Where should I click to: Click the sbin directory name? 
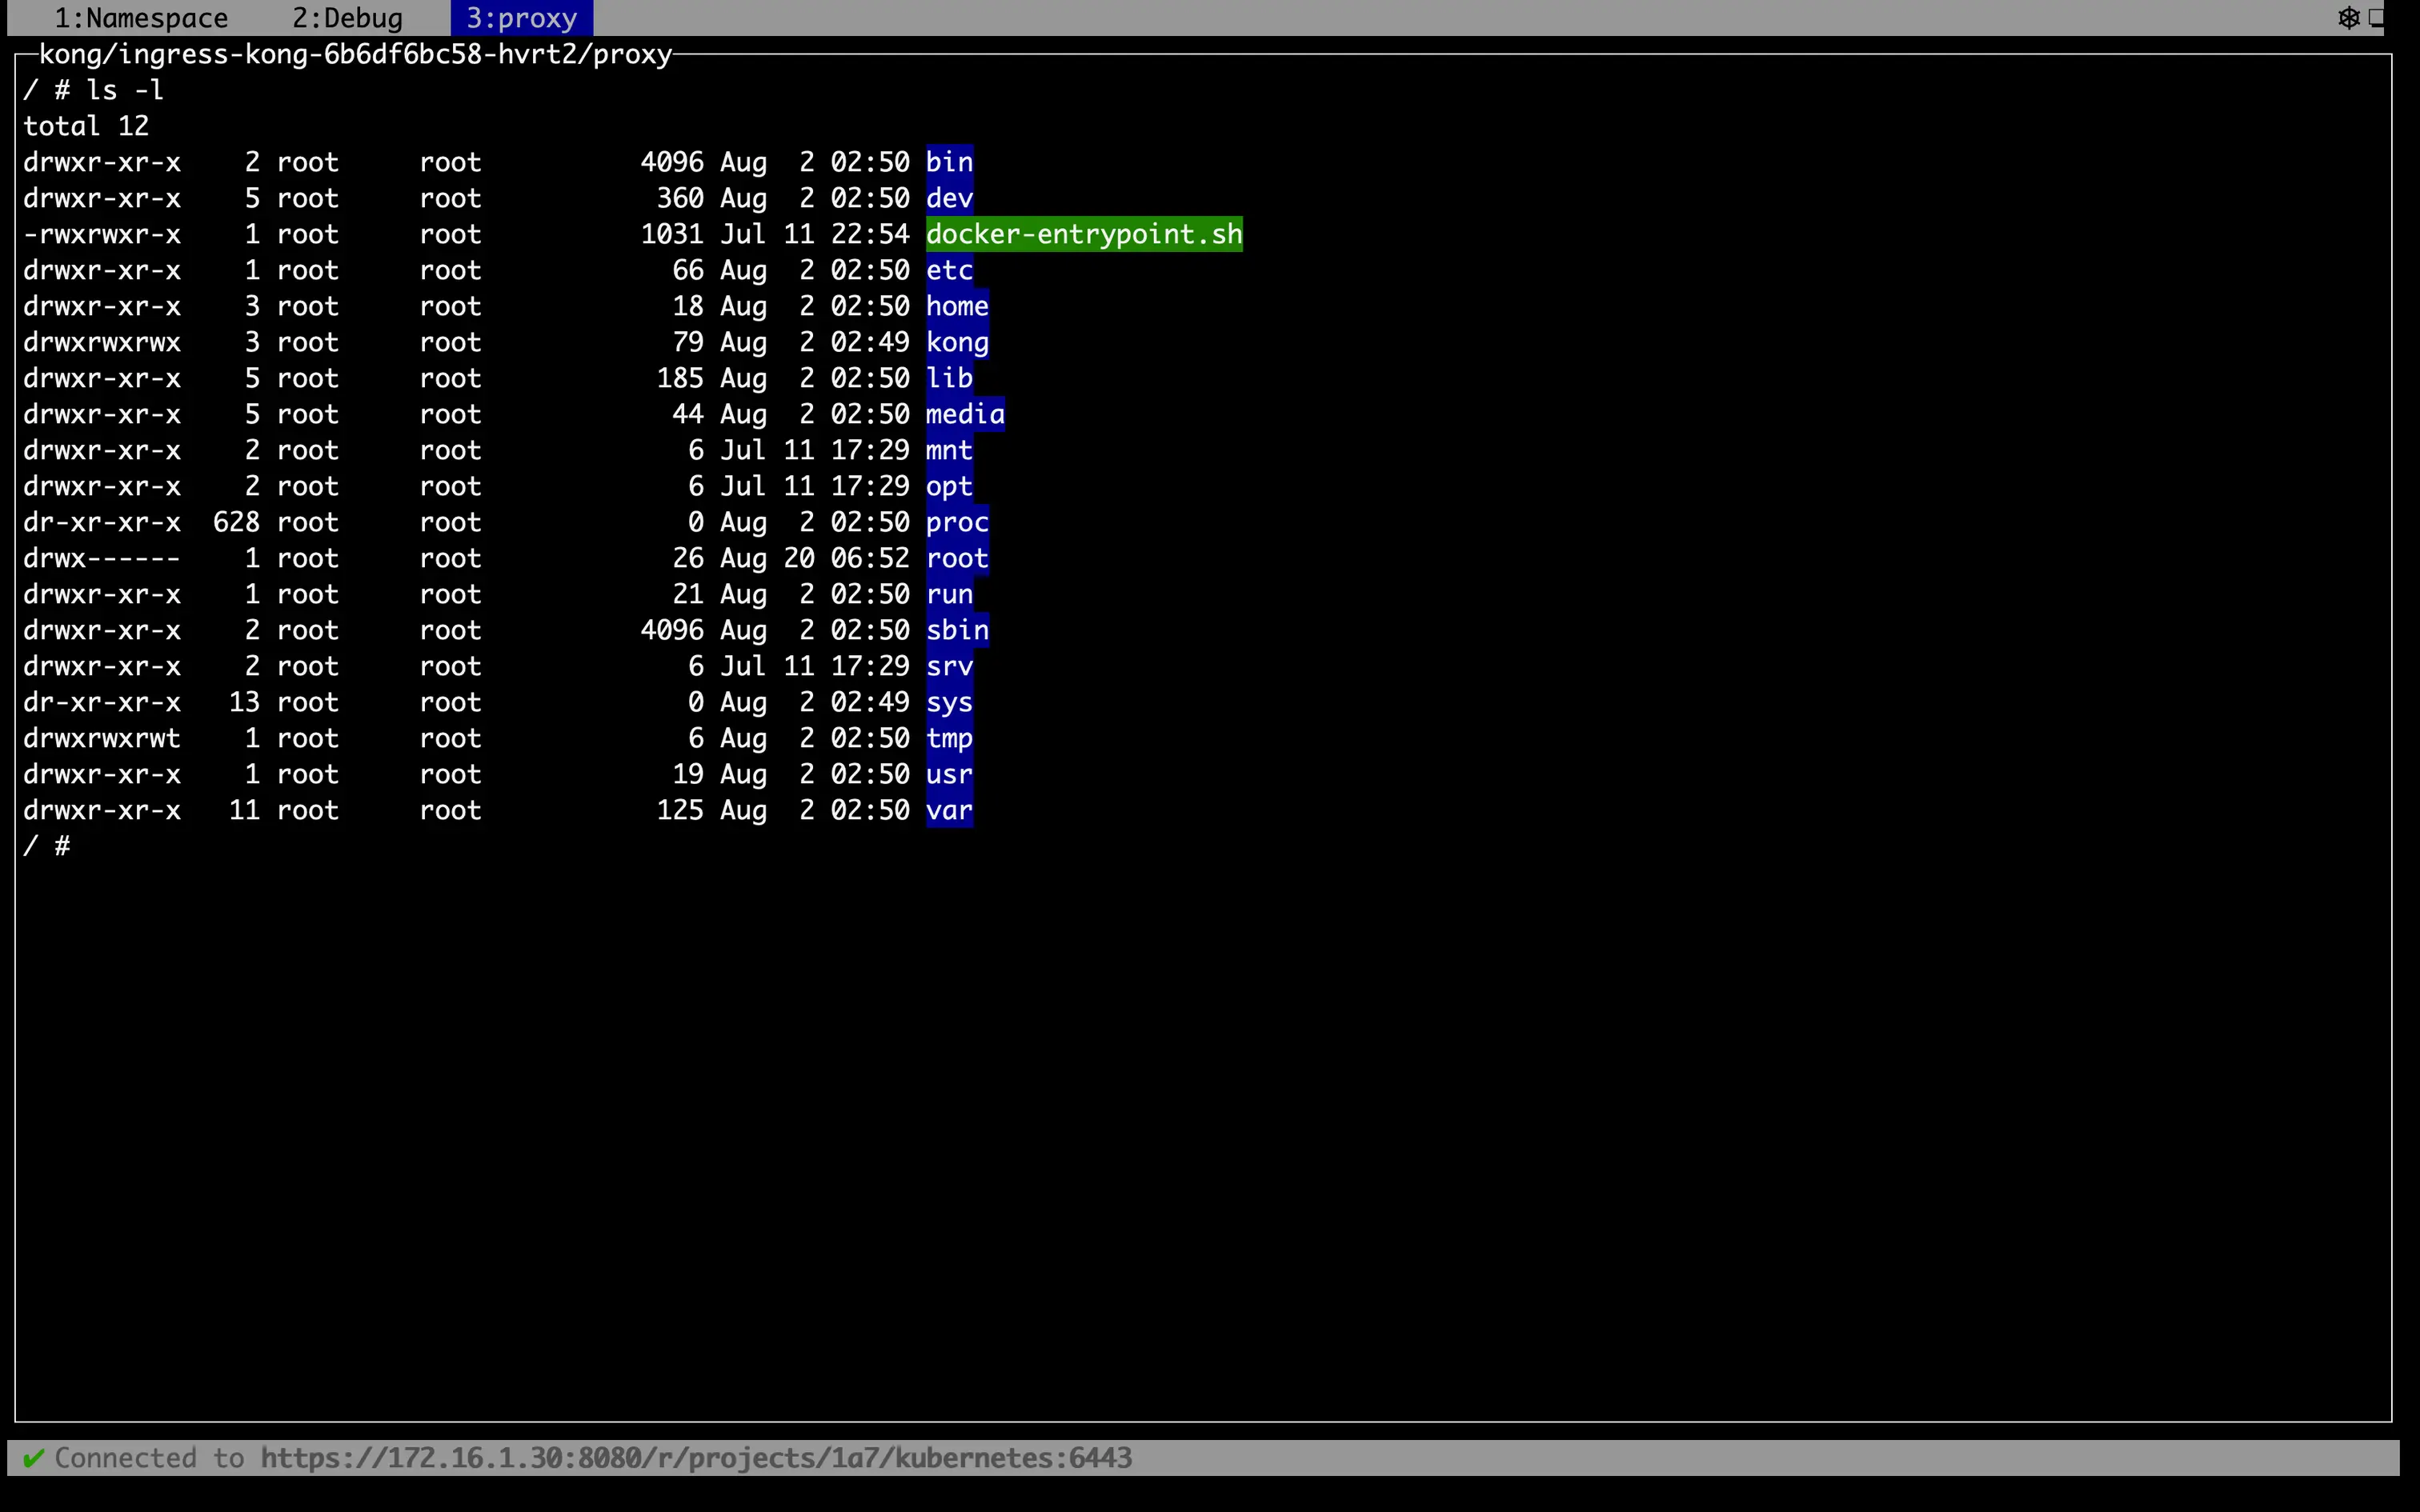point(957,630)
